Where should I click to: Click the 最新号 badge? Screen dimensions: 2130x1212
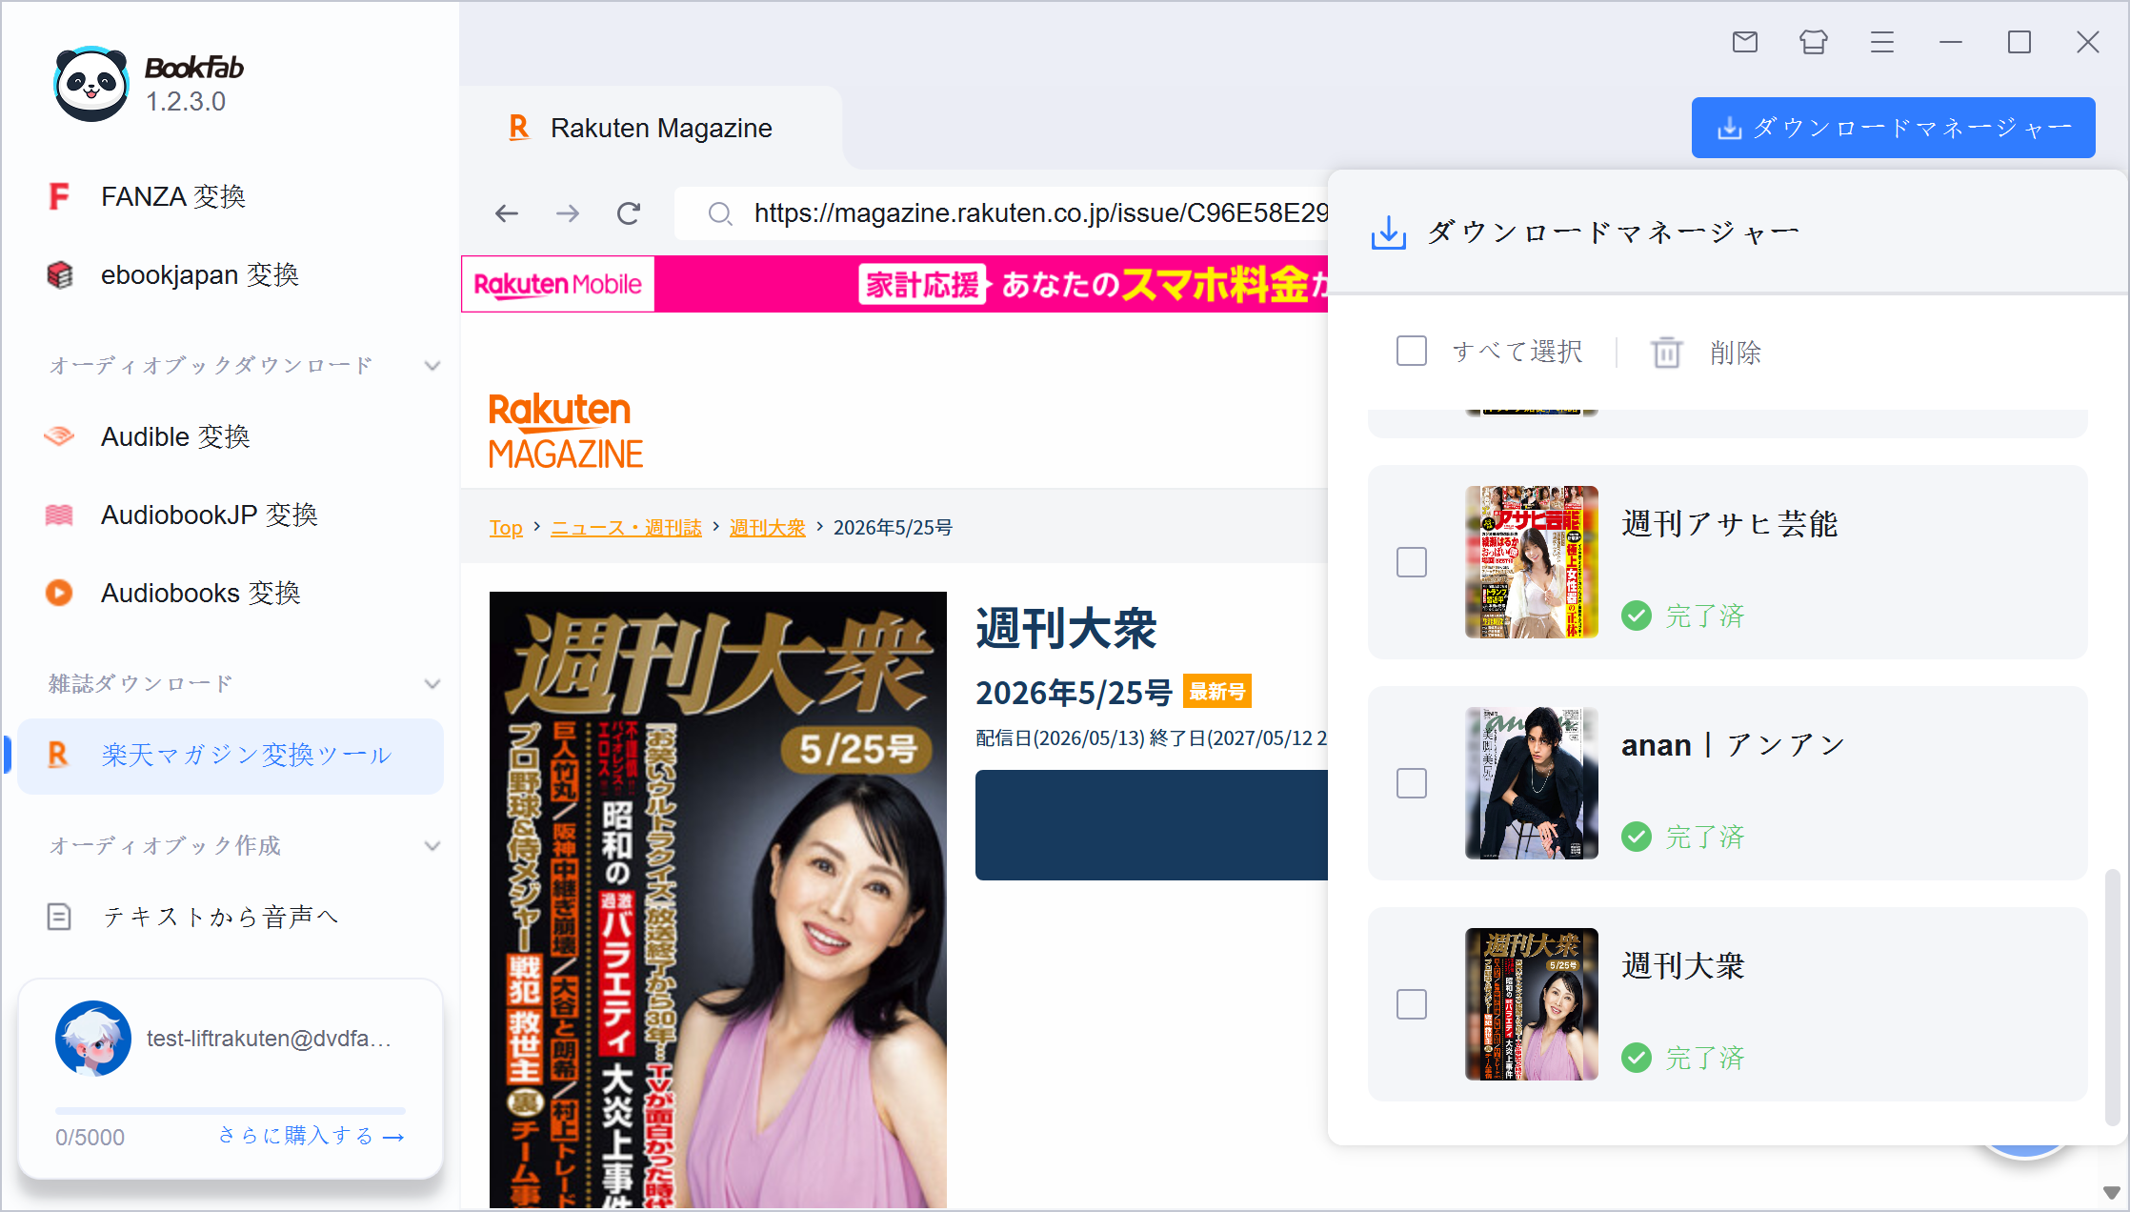coord(1217,692)
